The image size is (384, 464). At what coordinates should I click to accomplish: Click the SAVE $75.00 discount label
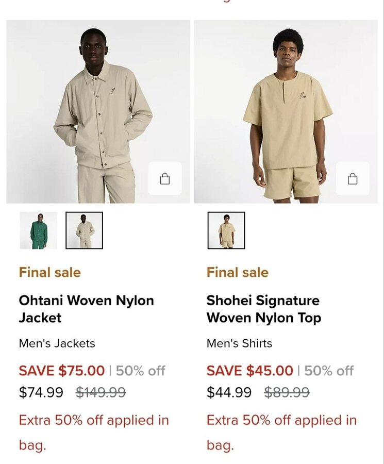coord(62,371)
